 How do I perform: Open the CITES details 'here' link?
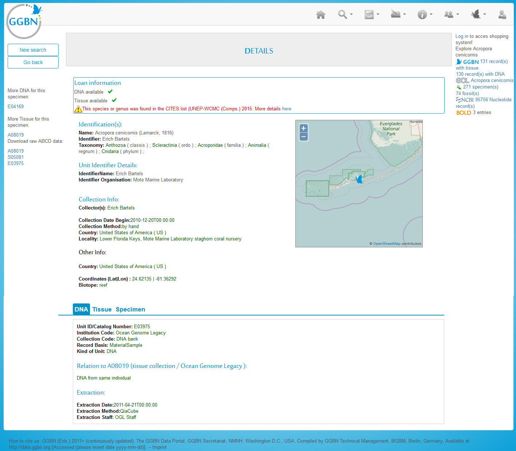click(x=287, y=109)
